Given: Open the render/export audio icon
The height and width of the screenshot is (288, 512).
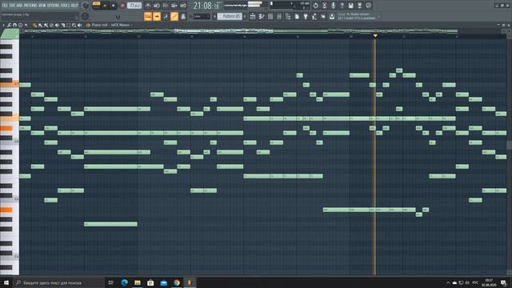Looking at the screenshot, I should click(359, 6).
